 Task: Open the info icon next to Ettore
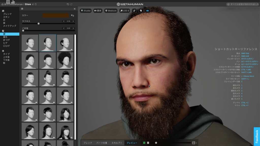point(36,4)
